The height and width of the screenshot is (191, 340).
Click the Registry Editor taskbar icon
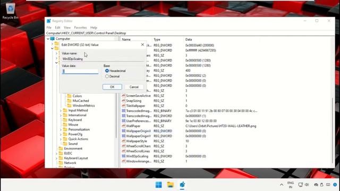coord(182,185)
